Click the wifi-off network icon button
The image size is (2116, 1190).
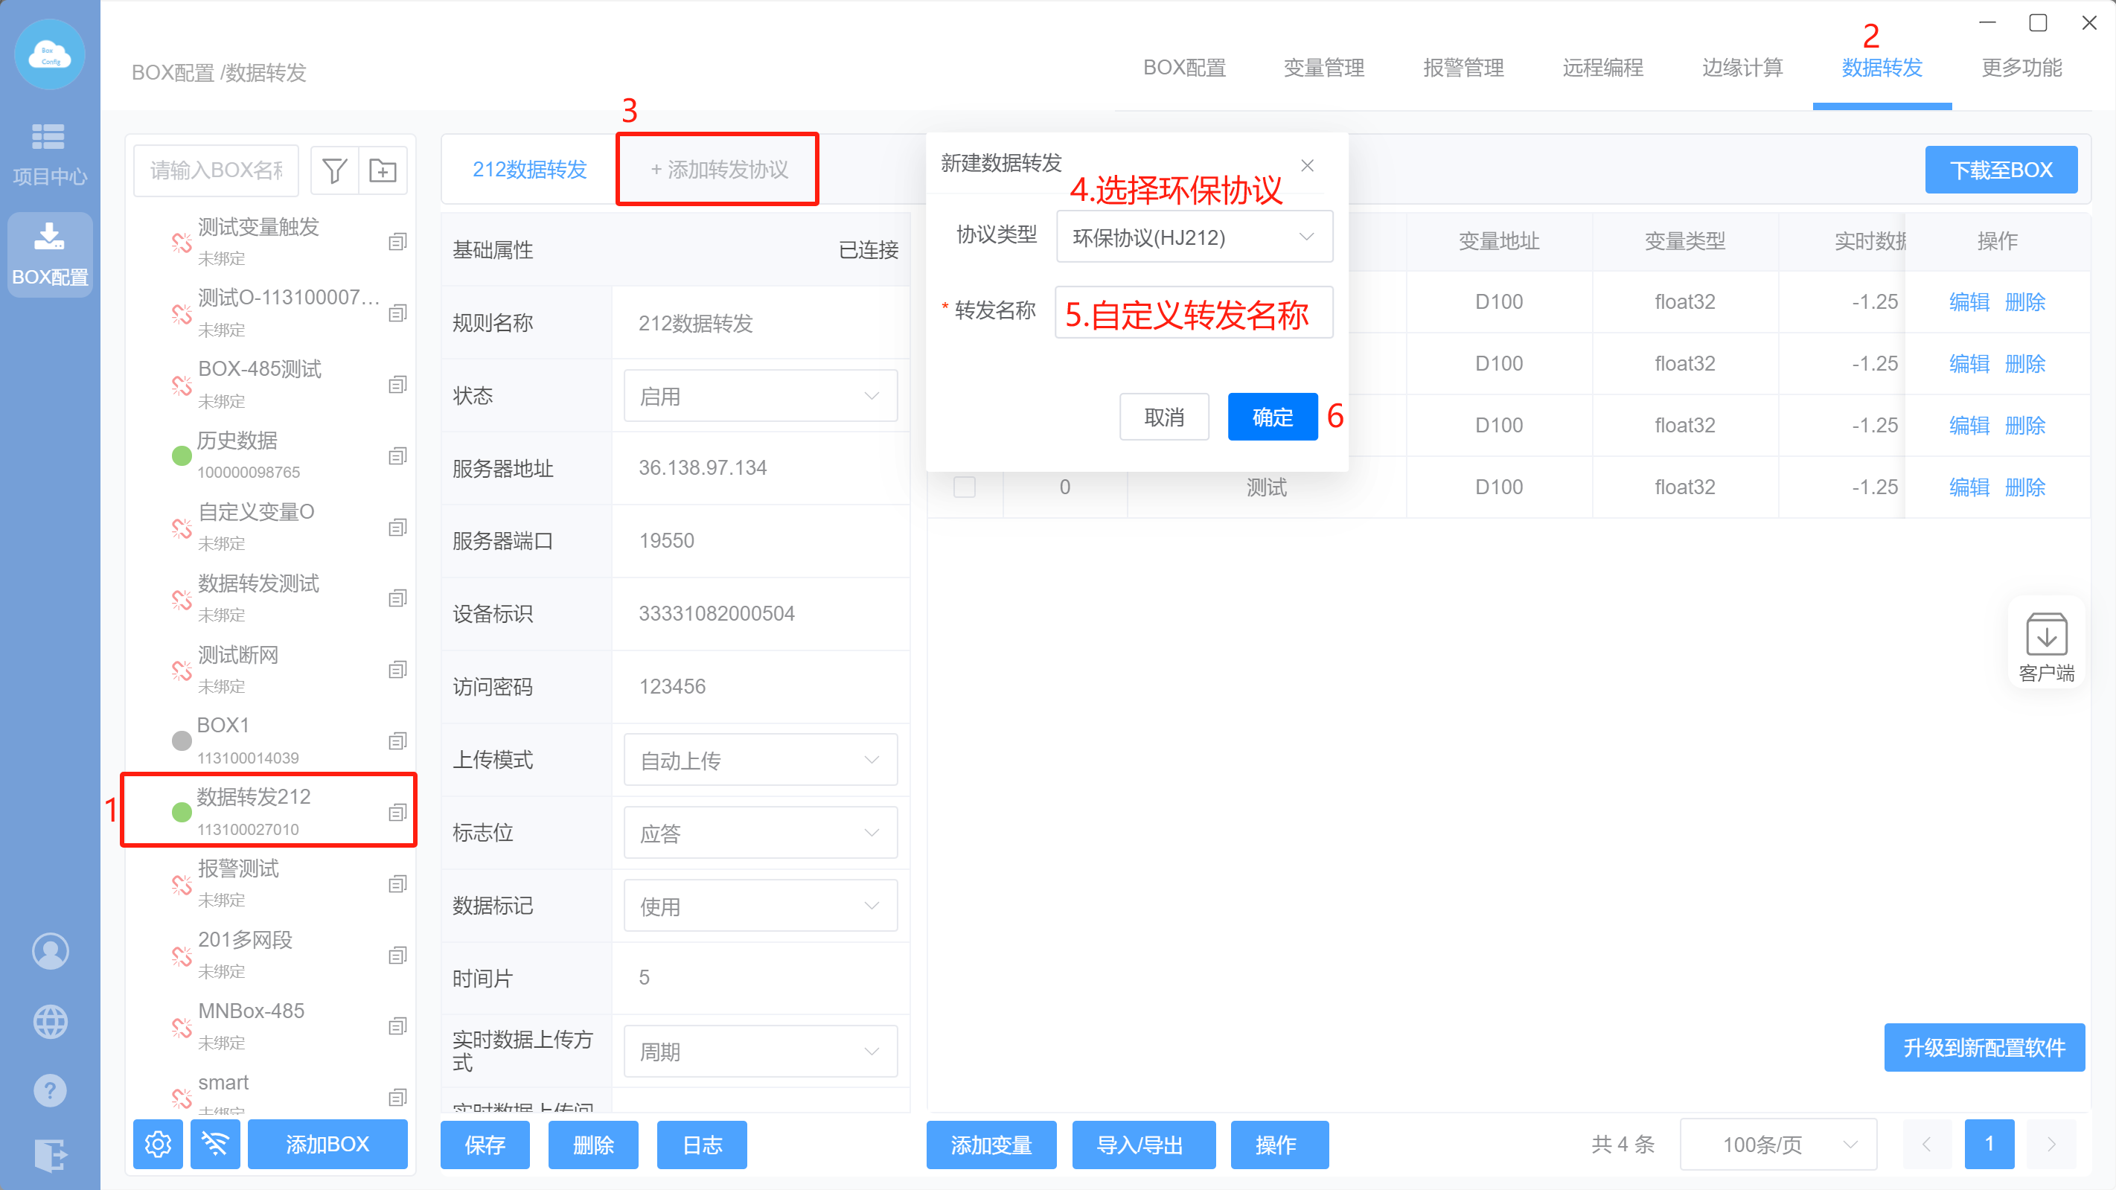pyautogui.click(x=215, y=1143)
